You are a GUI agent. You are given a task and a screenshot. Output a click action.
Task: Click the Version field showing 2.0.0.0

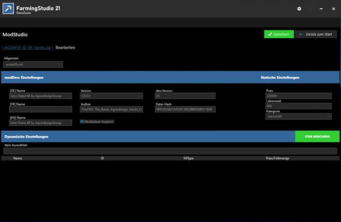[112, 96]
